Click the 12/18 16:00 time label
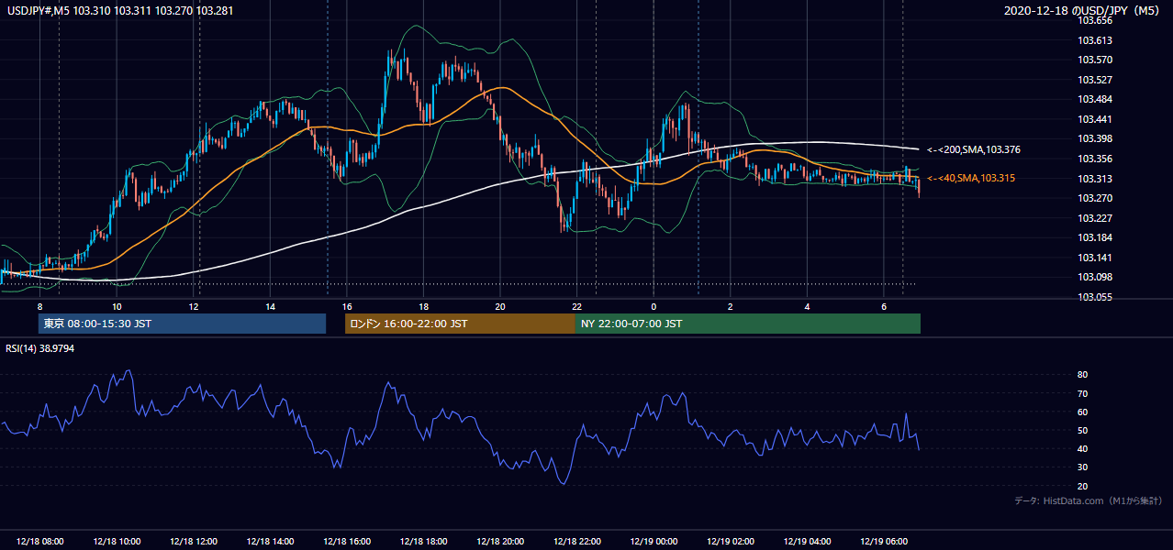1173x550 pixels. [347, 542]
